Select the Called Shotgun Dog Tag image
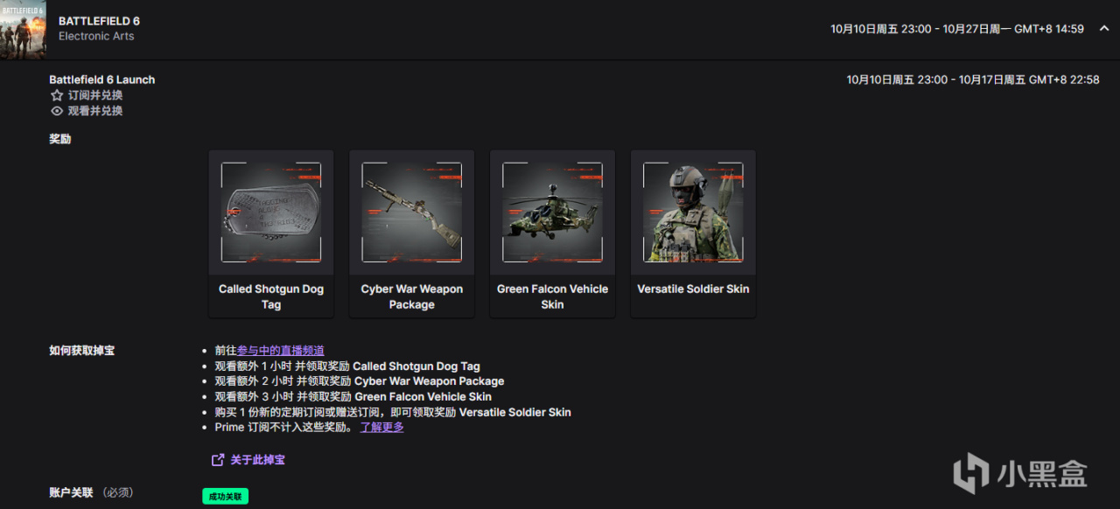1120x509 pixels. pyautogui.click(x=271, y=213)
